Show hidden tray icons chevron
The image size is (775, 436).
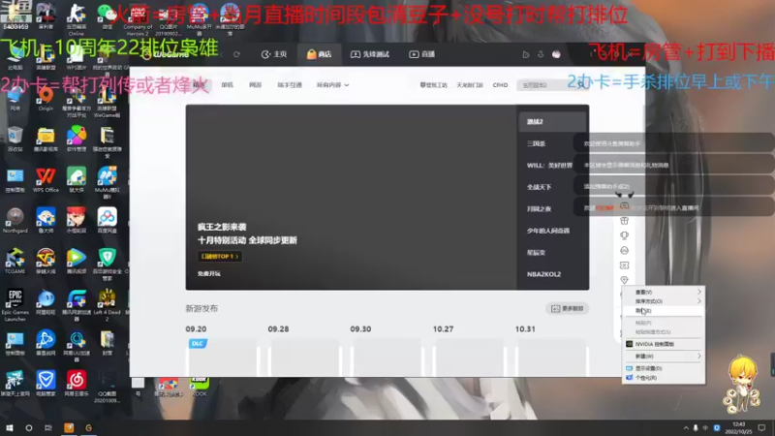click(x=686, y=427)
